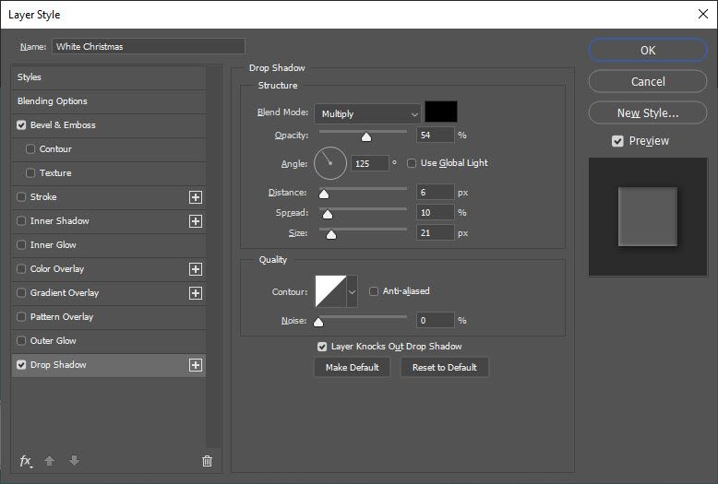Select the Outer Glow settings row

coord(109,340)
